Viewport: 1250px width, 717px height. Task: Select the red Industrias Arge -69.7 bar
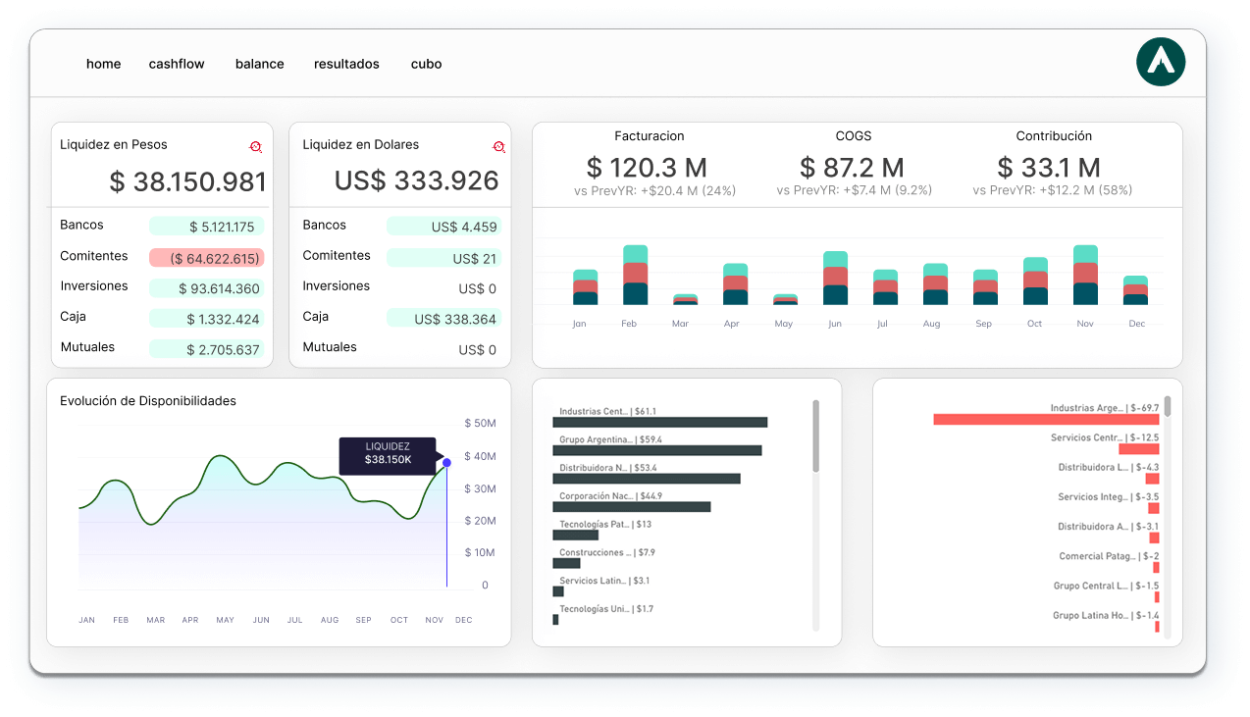click(1046, 419)
